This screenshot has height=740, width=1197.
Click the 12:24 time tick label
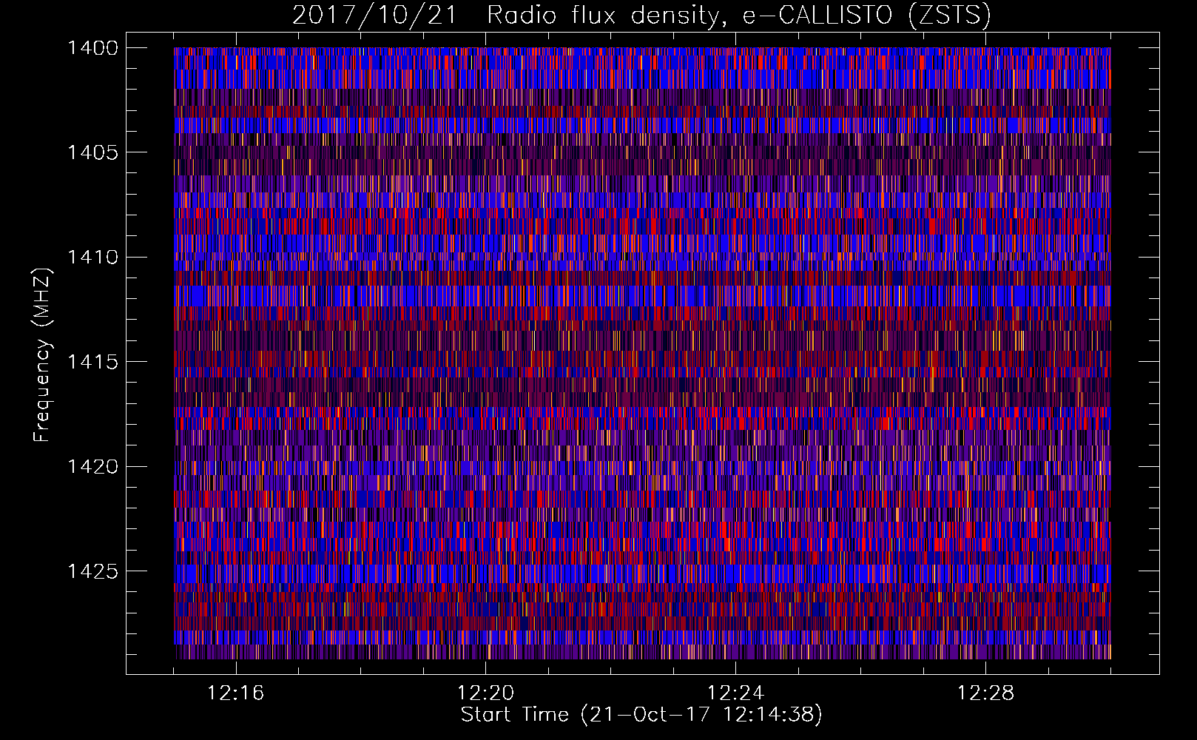point(736,693)
